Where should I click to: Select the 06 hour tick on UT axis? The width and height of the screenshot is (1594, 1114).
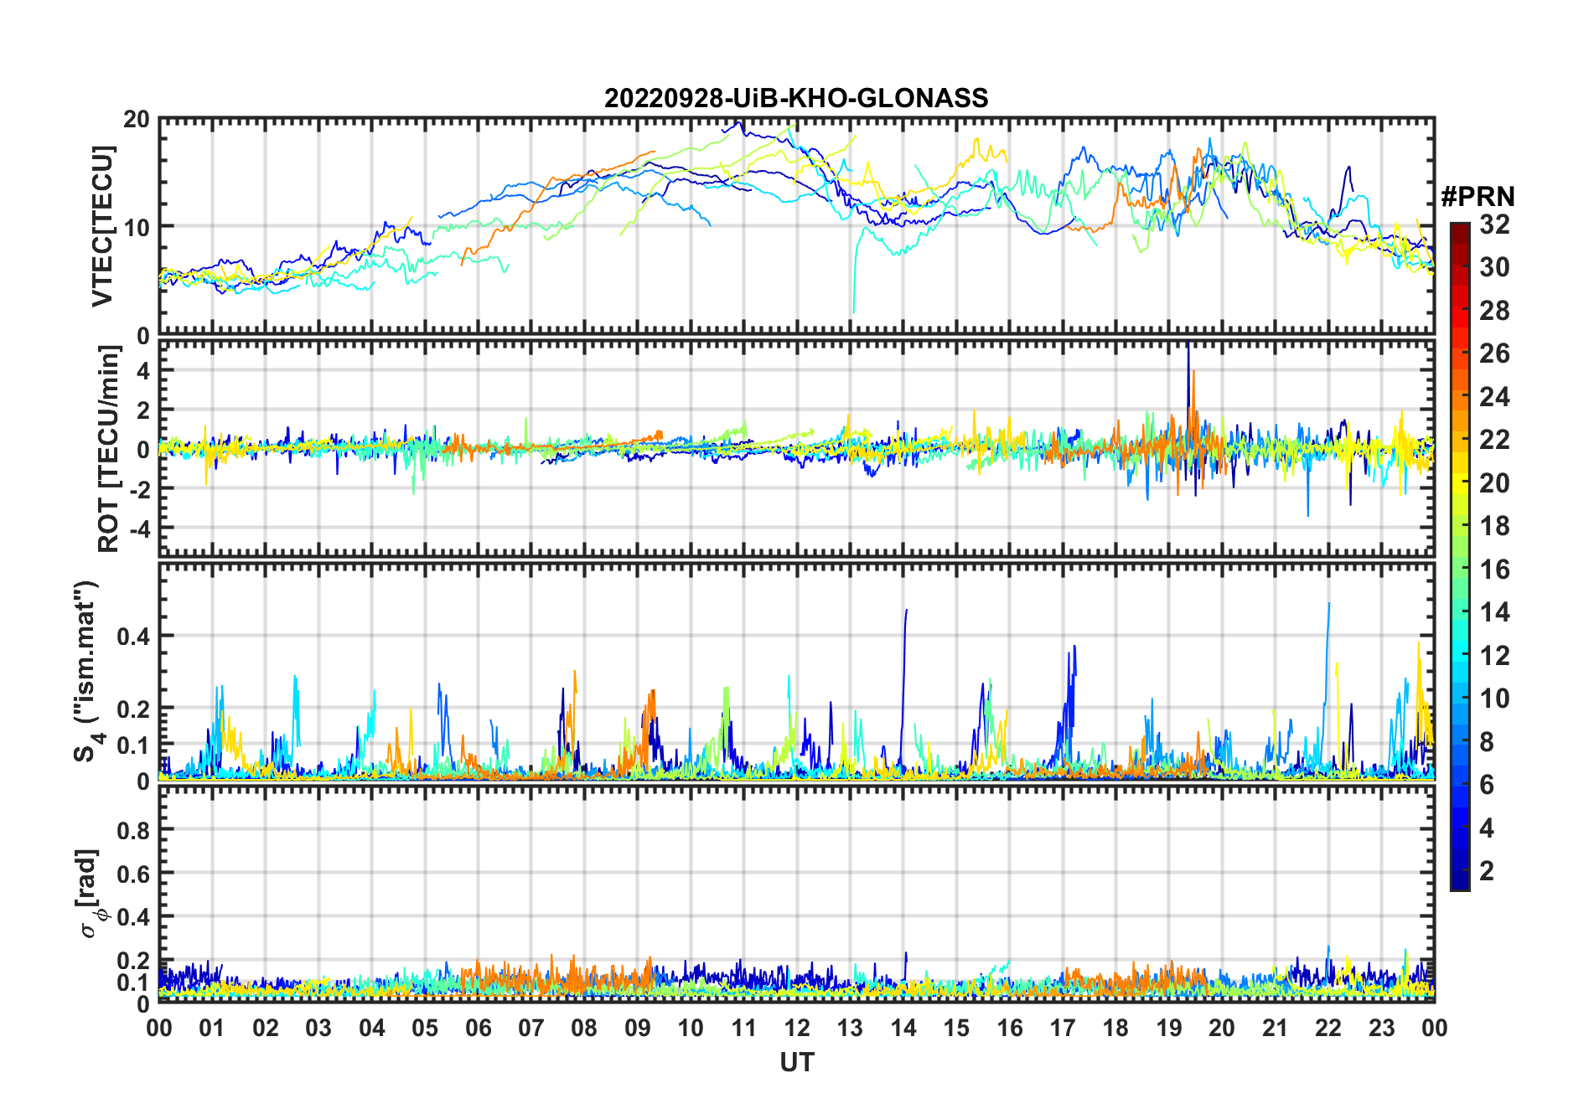[479, 1028]
